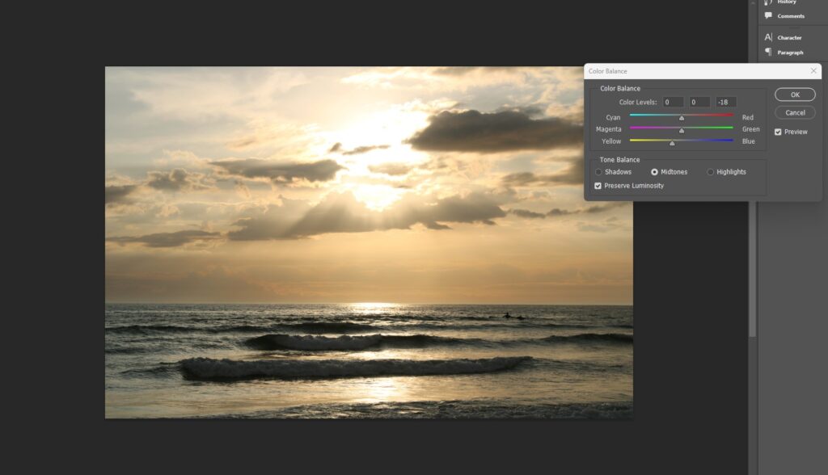The image size is (828, 475).
Task: Click the first Color Levels field
Action: [x=674, y=102]
